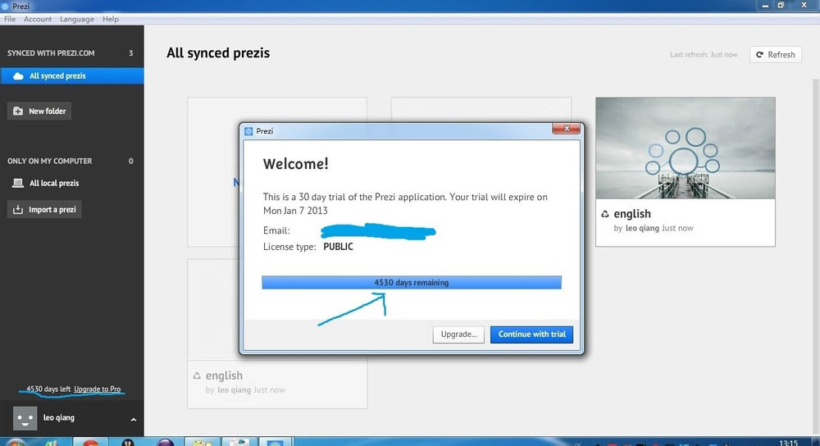Click the sync icon beside the english title
Image resolution: width=820 pixels, height=446 pixels.
[605, 214]
